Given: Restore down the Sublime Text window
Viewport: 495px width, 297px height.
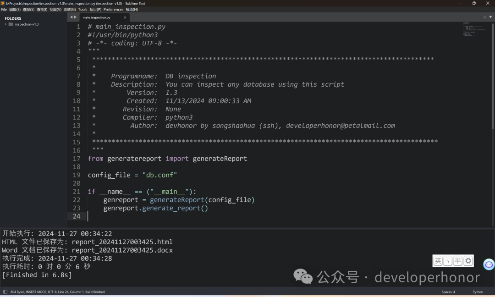Looking at the screenshot, I should pos(474,3).
